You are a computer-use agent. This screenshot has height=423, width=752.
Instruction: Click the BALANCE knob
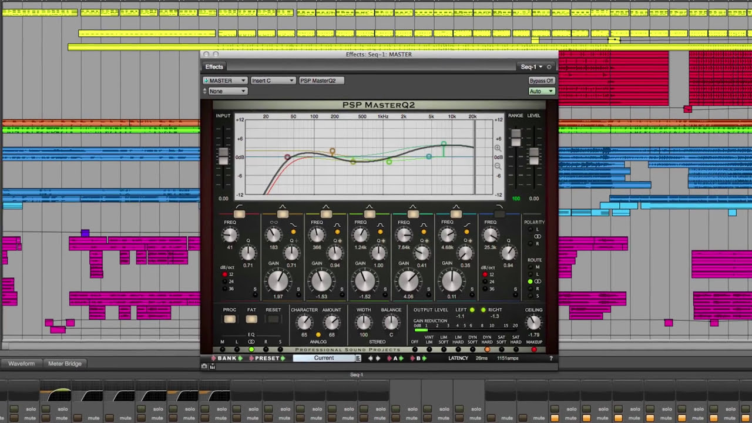(391, 322)
